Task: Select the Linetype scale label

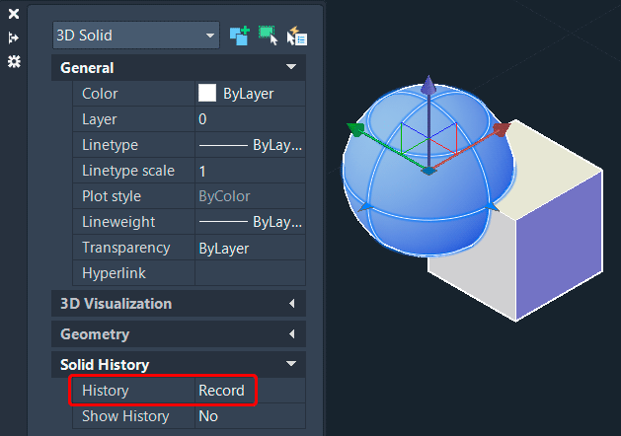Action: coord(128,171)
